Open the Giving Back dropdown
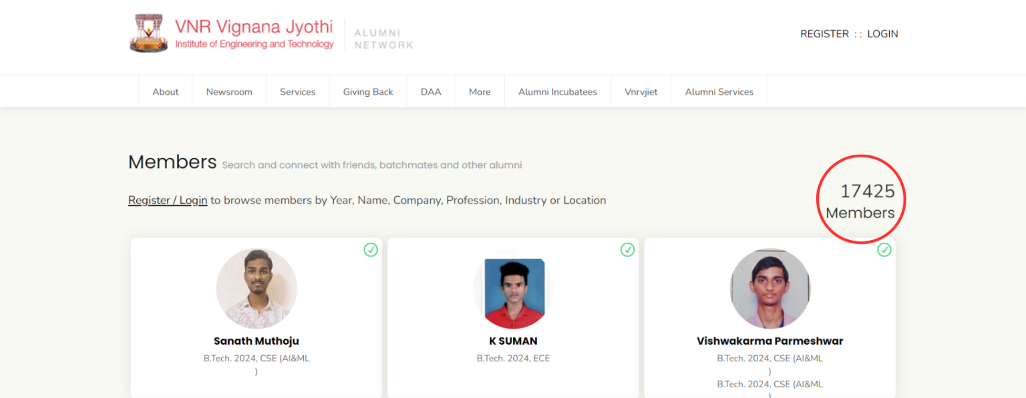The width and height of the screenshot is (1026, 398). (368, 91)
